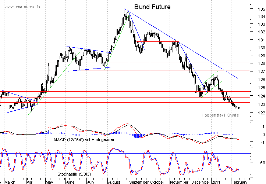Click the 135 price axis label
The width and height of the screenshot is (266, 184).
(262, 9)
